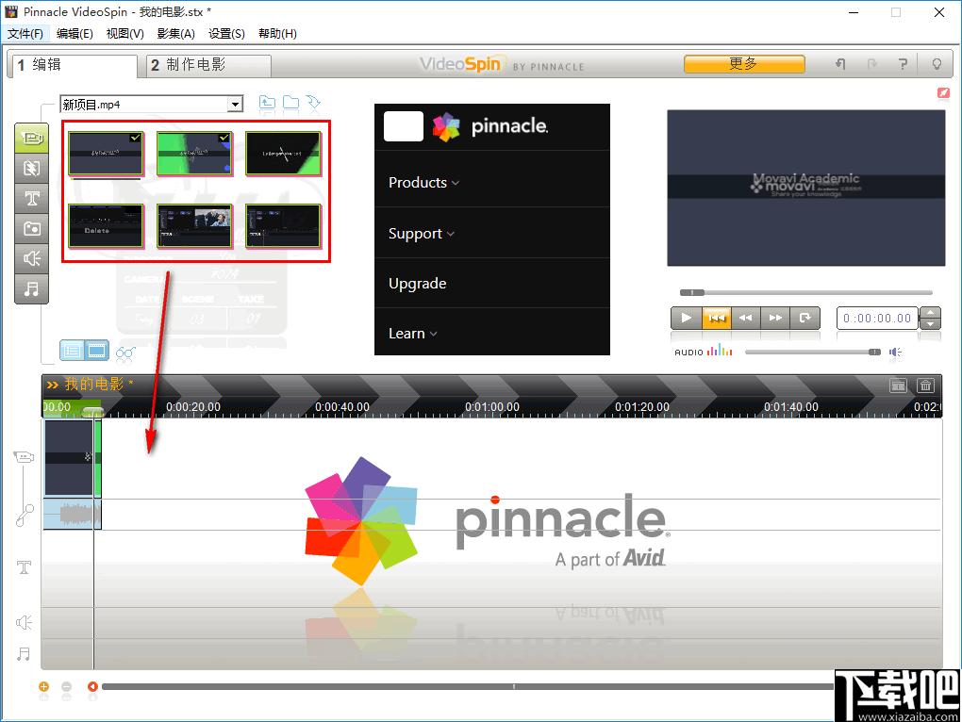The image size is (962, 722).
Task: Open the titles section with T icon
Action: point(31,198)
